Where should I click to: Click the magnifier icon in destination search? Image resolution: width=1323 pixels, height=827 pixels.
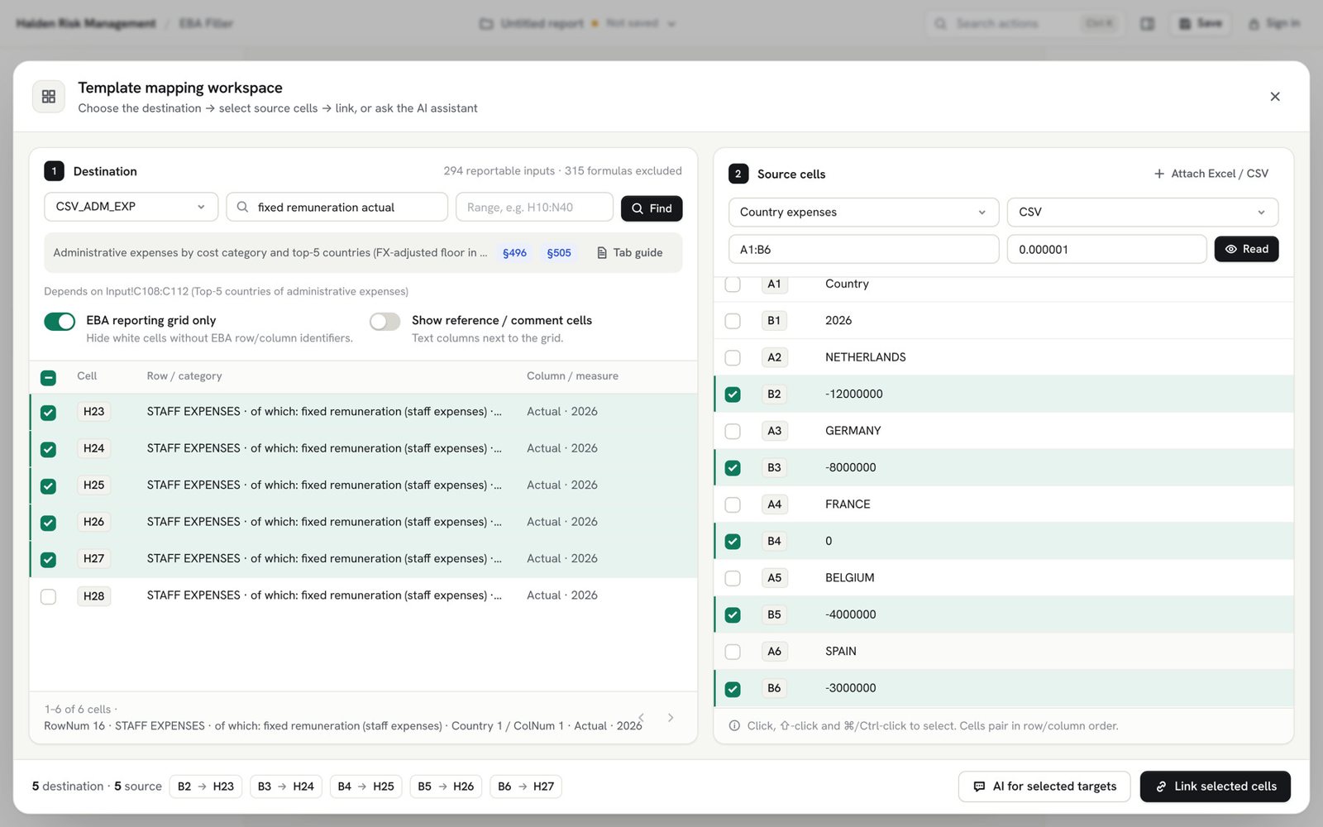242,208
